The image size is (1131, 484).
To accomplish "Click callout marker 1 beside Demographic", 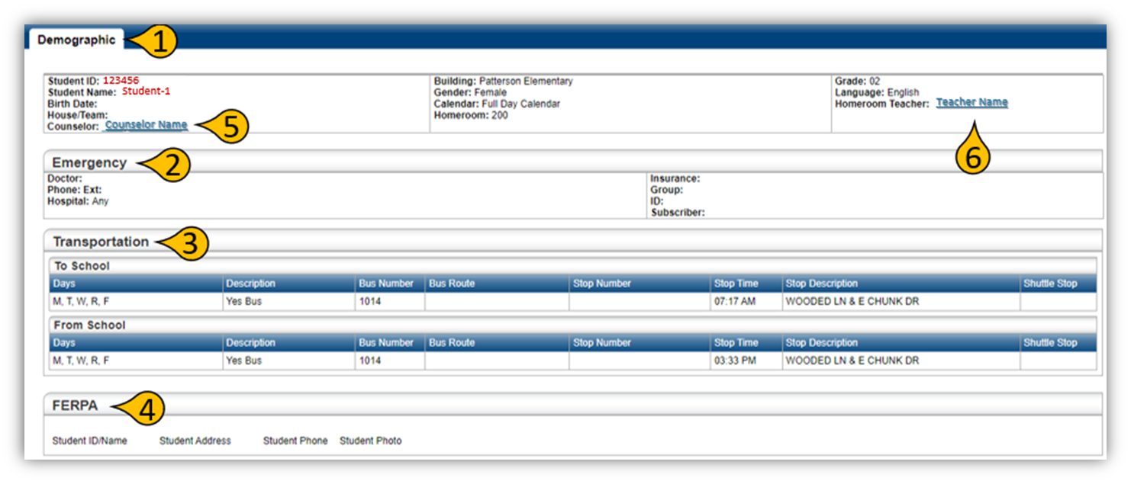I will (x=157, y=42).
